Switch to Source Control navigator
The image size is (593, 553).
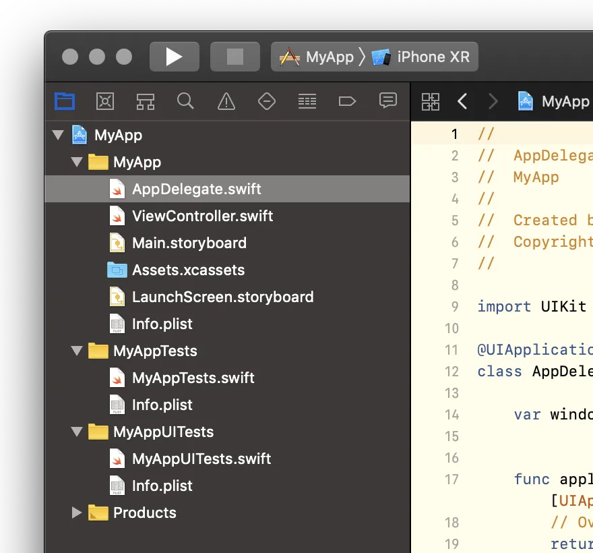tap(105, 101)
